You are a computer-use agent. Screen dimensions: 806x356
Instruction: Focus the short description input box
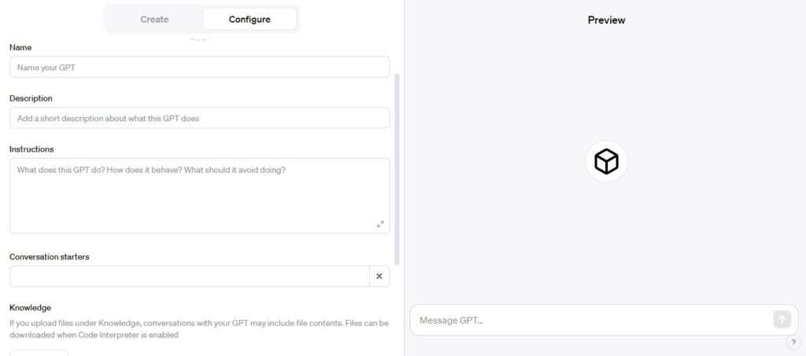click(199, 118)
